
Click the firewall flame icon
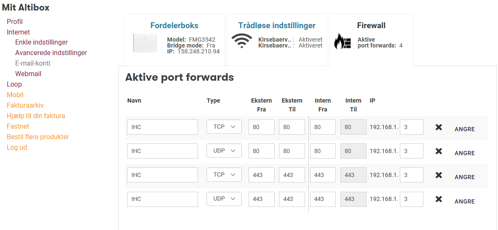point(343,42)
